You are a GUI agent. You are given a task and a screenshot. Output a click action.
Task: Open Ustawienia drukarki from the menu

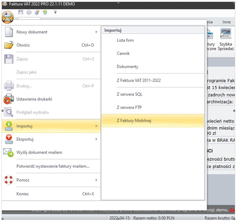tap(51, 99)
